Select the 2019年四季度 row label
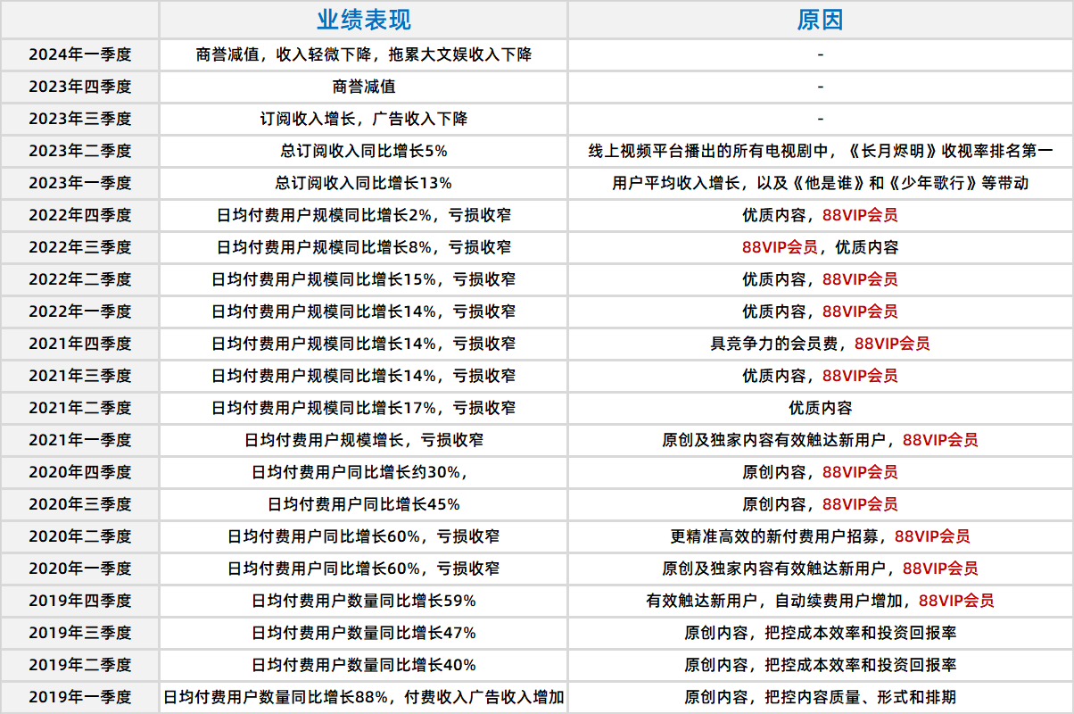The image size is (1074, 714). 80,601
